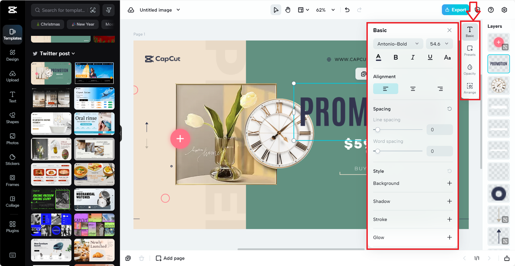Set text alignment to right
The width and height of the screenshot is (515, 266).
coord(440,89)
